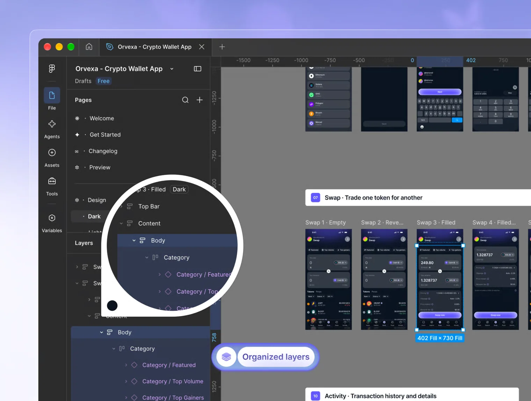Viewport: 531px width, 401px height.
Task: Collapse the Category layer chevron
Action: tap(114, 349)
